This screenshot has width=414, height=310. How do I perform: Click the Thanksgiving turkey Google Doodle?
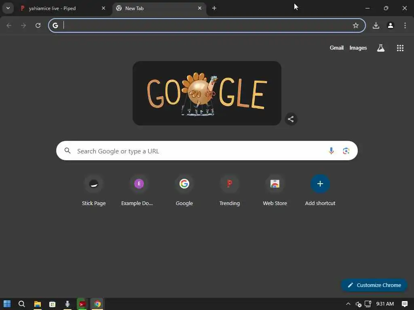[x=207, y=93]
